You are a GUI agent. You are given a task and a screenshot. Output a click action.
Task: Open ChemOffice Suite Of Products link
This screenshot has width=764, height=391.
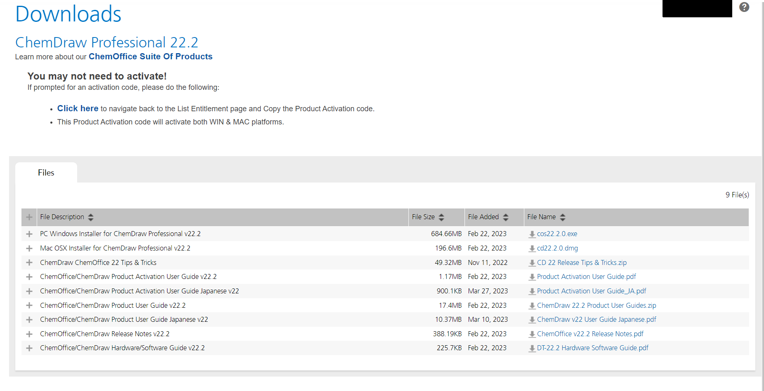pyautogui.click(x=151, y=56)
